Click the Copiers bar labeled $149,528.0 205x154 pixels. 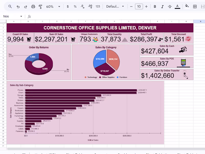(51, 108)
